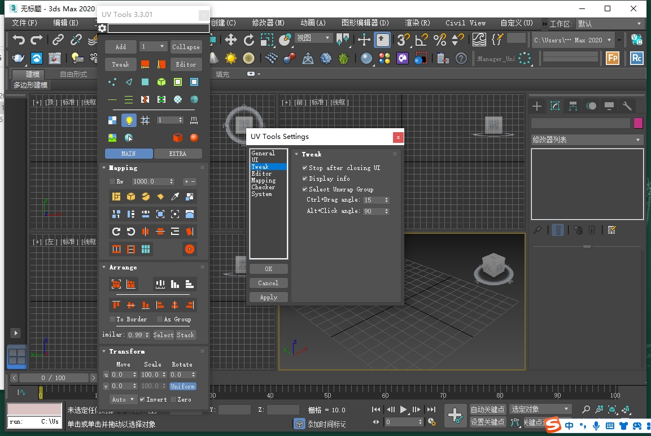
Task: Open the Civil View menu
Action: (x=465, y=23)
